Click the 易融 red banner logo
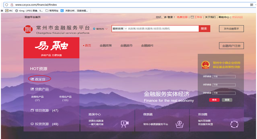This screenshot has height=139, width=257. [52, 47]
